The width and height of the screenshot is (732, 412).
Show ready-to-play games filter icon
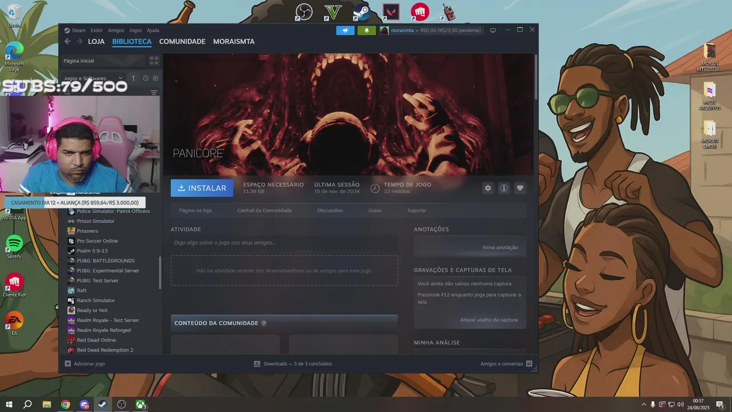155,78
